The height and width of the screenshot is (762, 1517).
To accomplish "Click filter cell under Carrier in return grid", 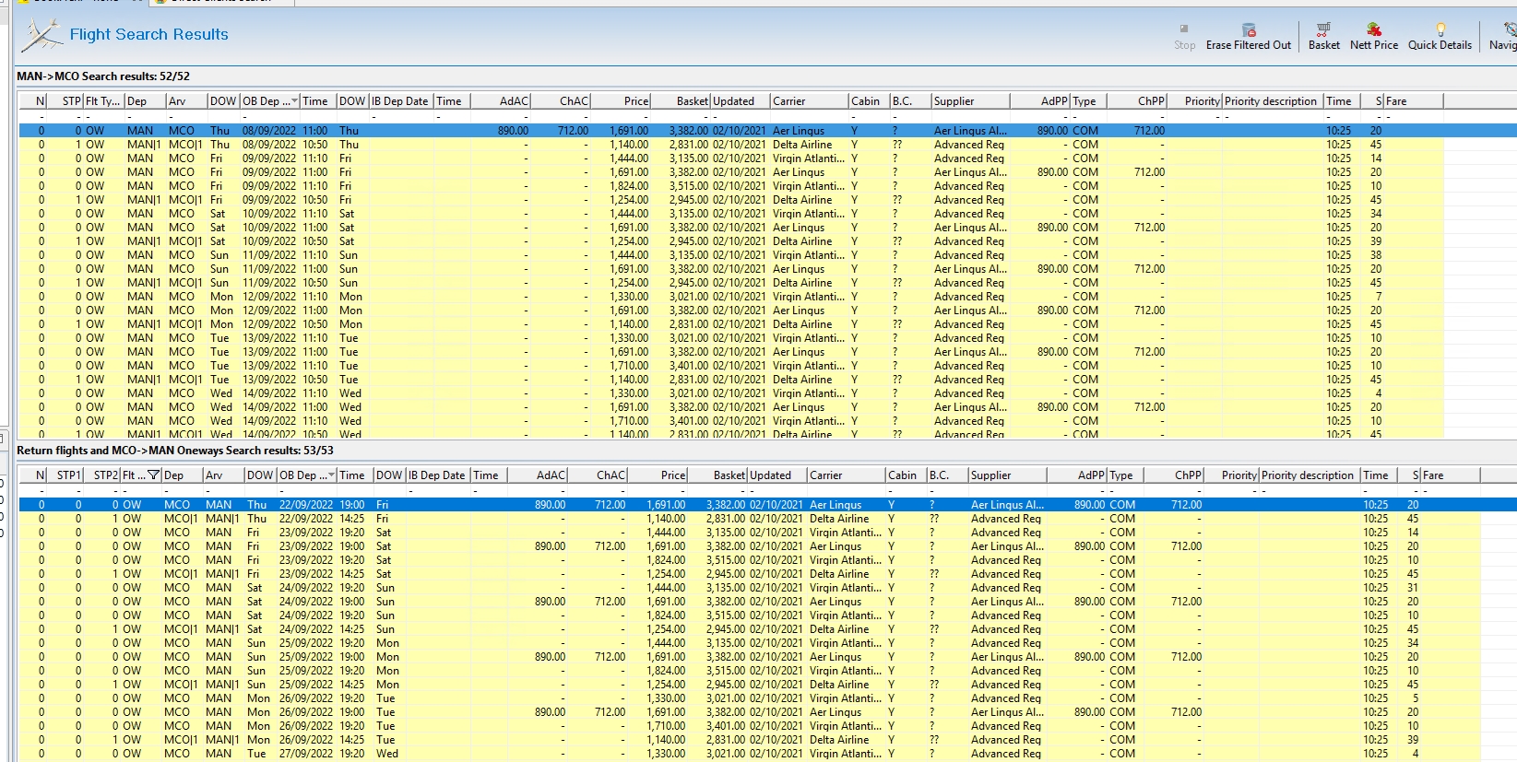I will pyautogui.click(x=845, y=491).
